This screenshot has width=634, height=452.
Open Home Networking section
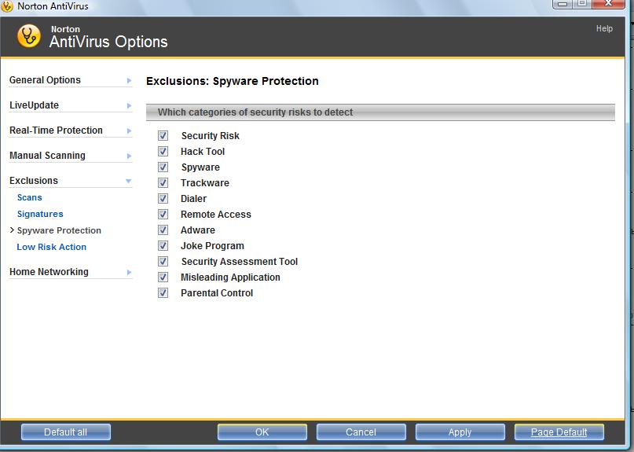coord(49,272)
